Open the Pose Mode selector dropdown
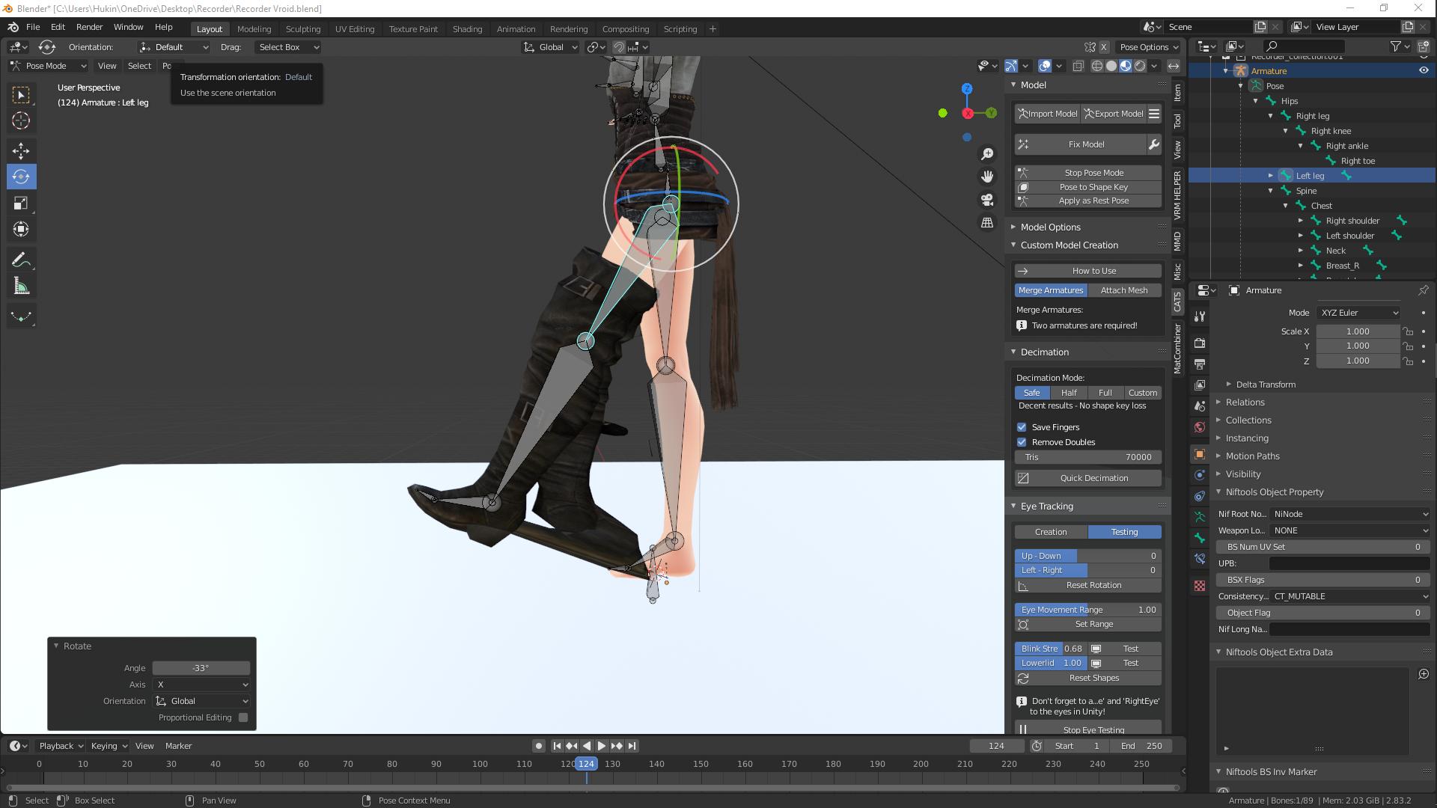The height and width of the screenshot is (808, 1437). point(47,66)
